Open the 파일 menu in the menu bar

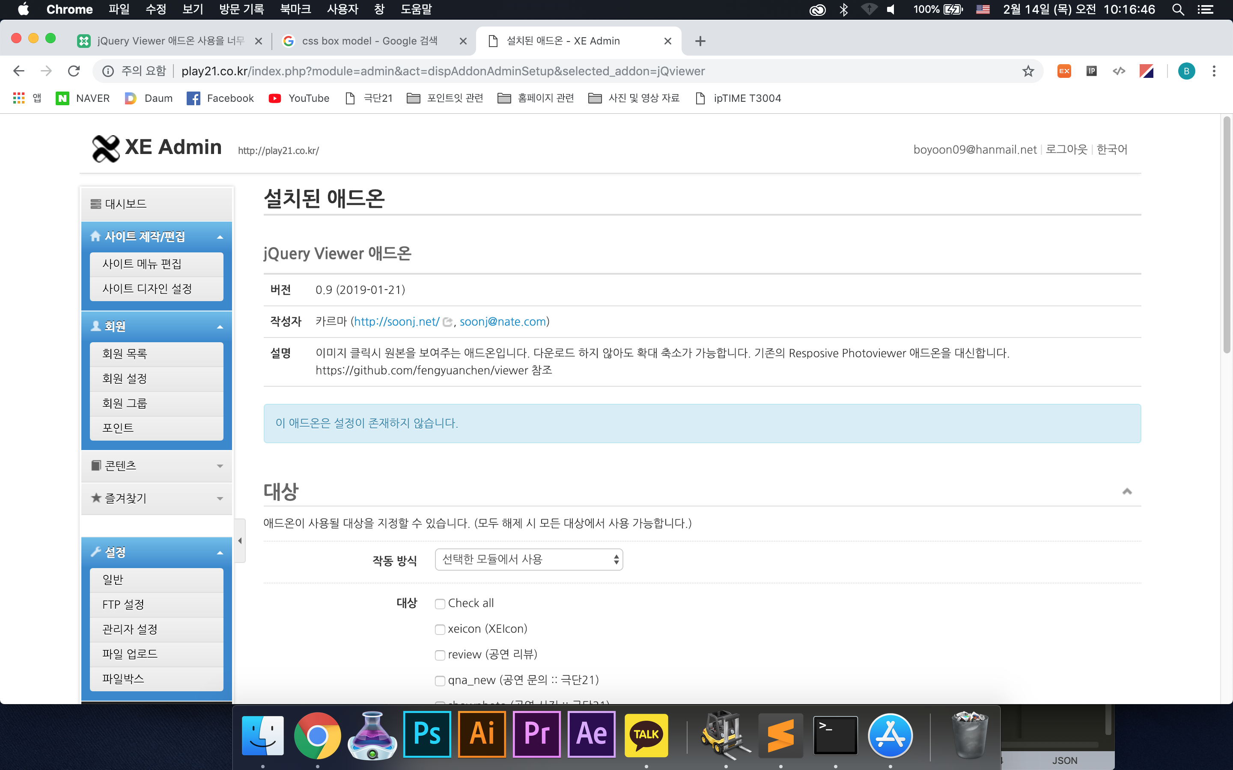(119, 9)
